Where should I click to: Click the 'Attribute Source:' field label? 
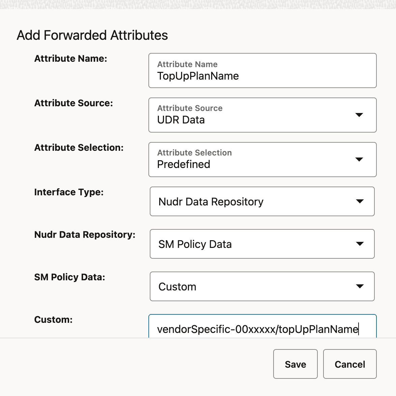pos(74,103)
